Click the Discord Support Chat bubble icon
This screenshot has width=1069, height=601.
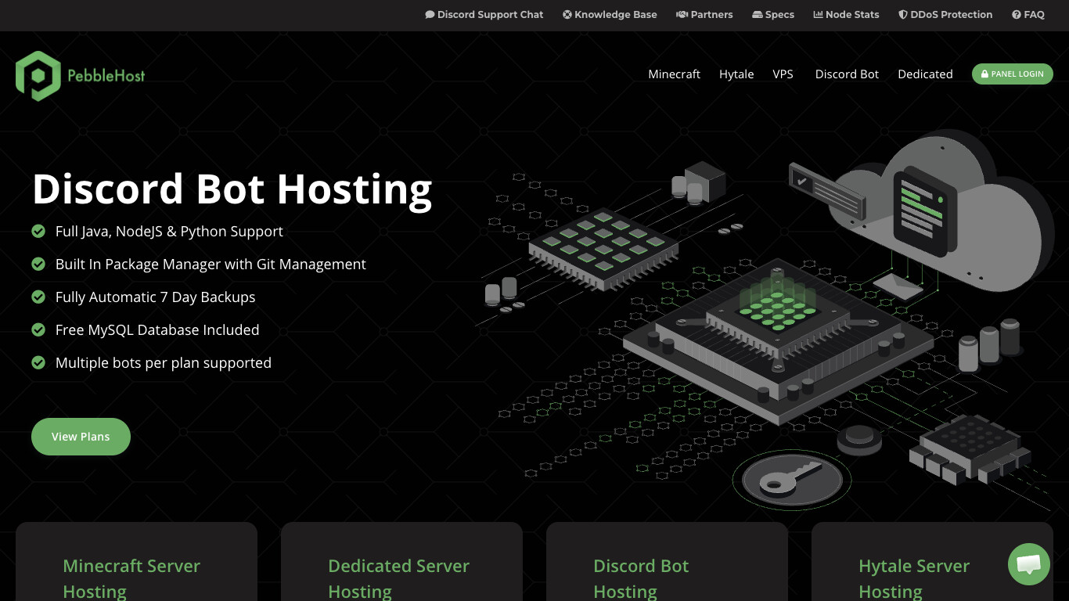point(430,15)
